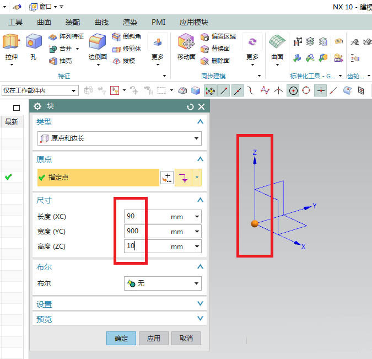Collapse the 布尔 section
Screen dimensions: 372x359
pos(200,267)
